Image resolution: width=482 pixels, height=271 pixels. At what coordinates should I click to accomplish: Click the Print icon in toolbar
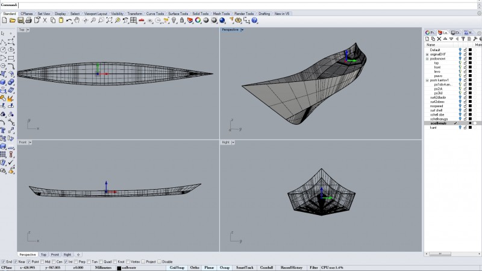pyautogui.click(x=27, y=20)
